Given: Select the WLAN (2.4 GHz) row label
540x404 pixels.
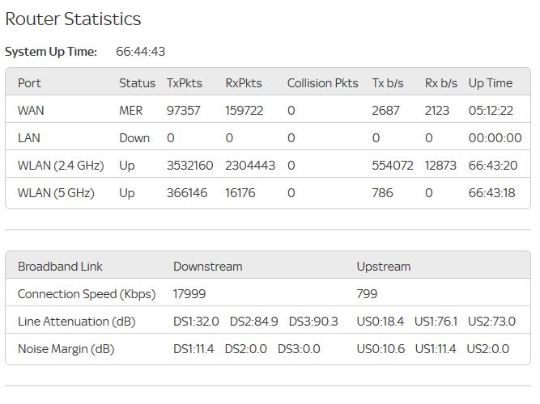Looking at the screenshot, I should (61, 166).
